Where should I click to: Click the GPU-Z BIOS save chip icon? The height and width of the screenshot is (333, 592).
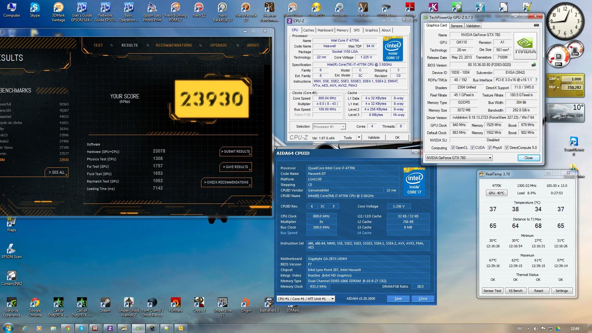pos(534,65)
